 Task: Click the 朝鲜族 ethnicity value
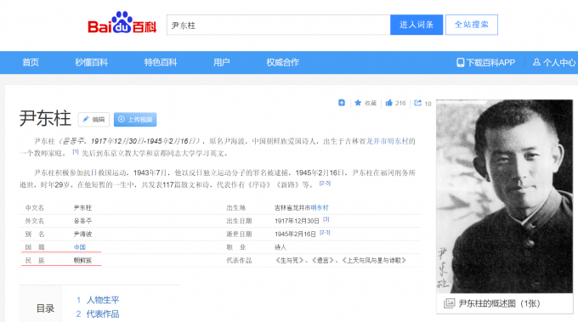(x=82, y=261)
